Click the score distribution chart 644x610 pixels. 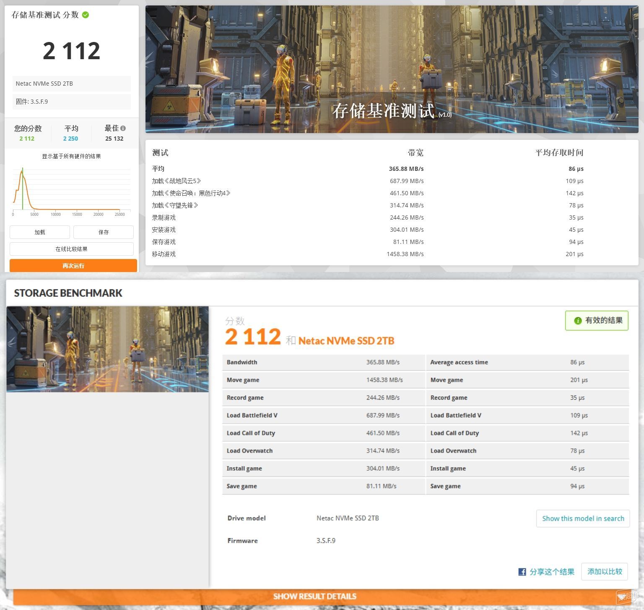click(x=71, y=191)
